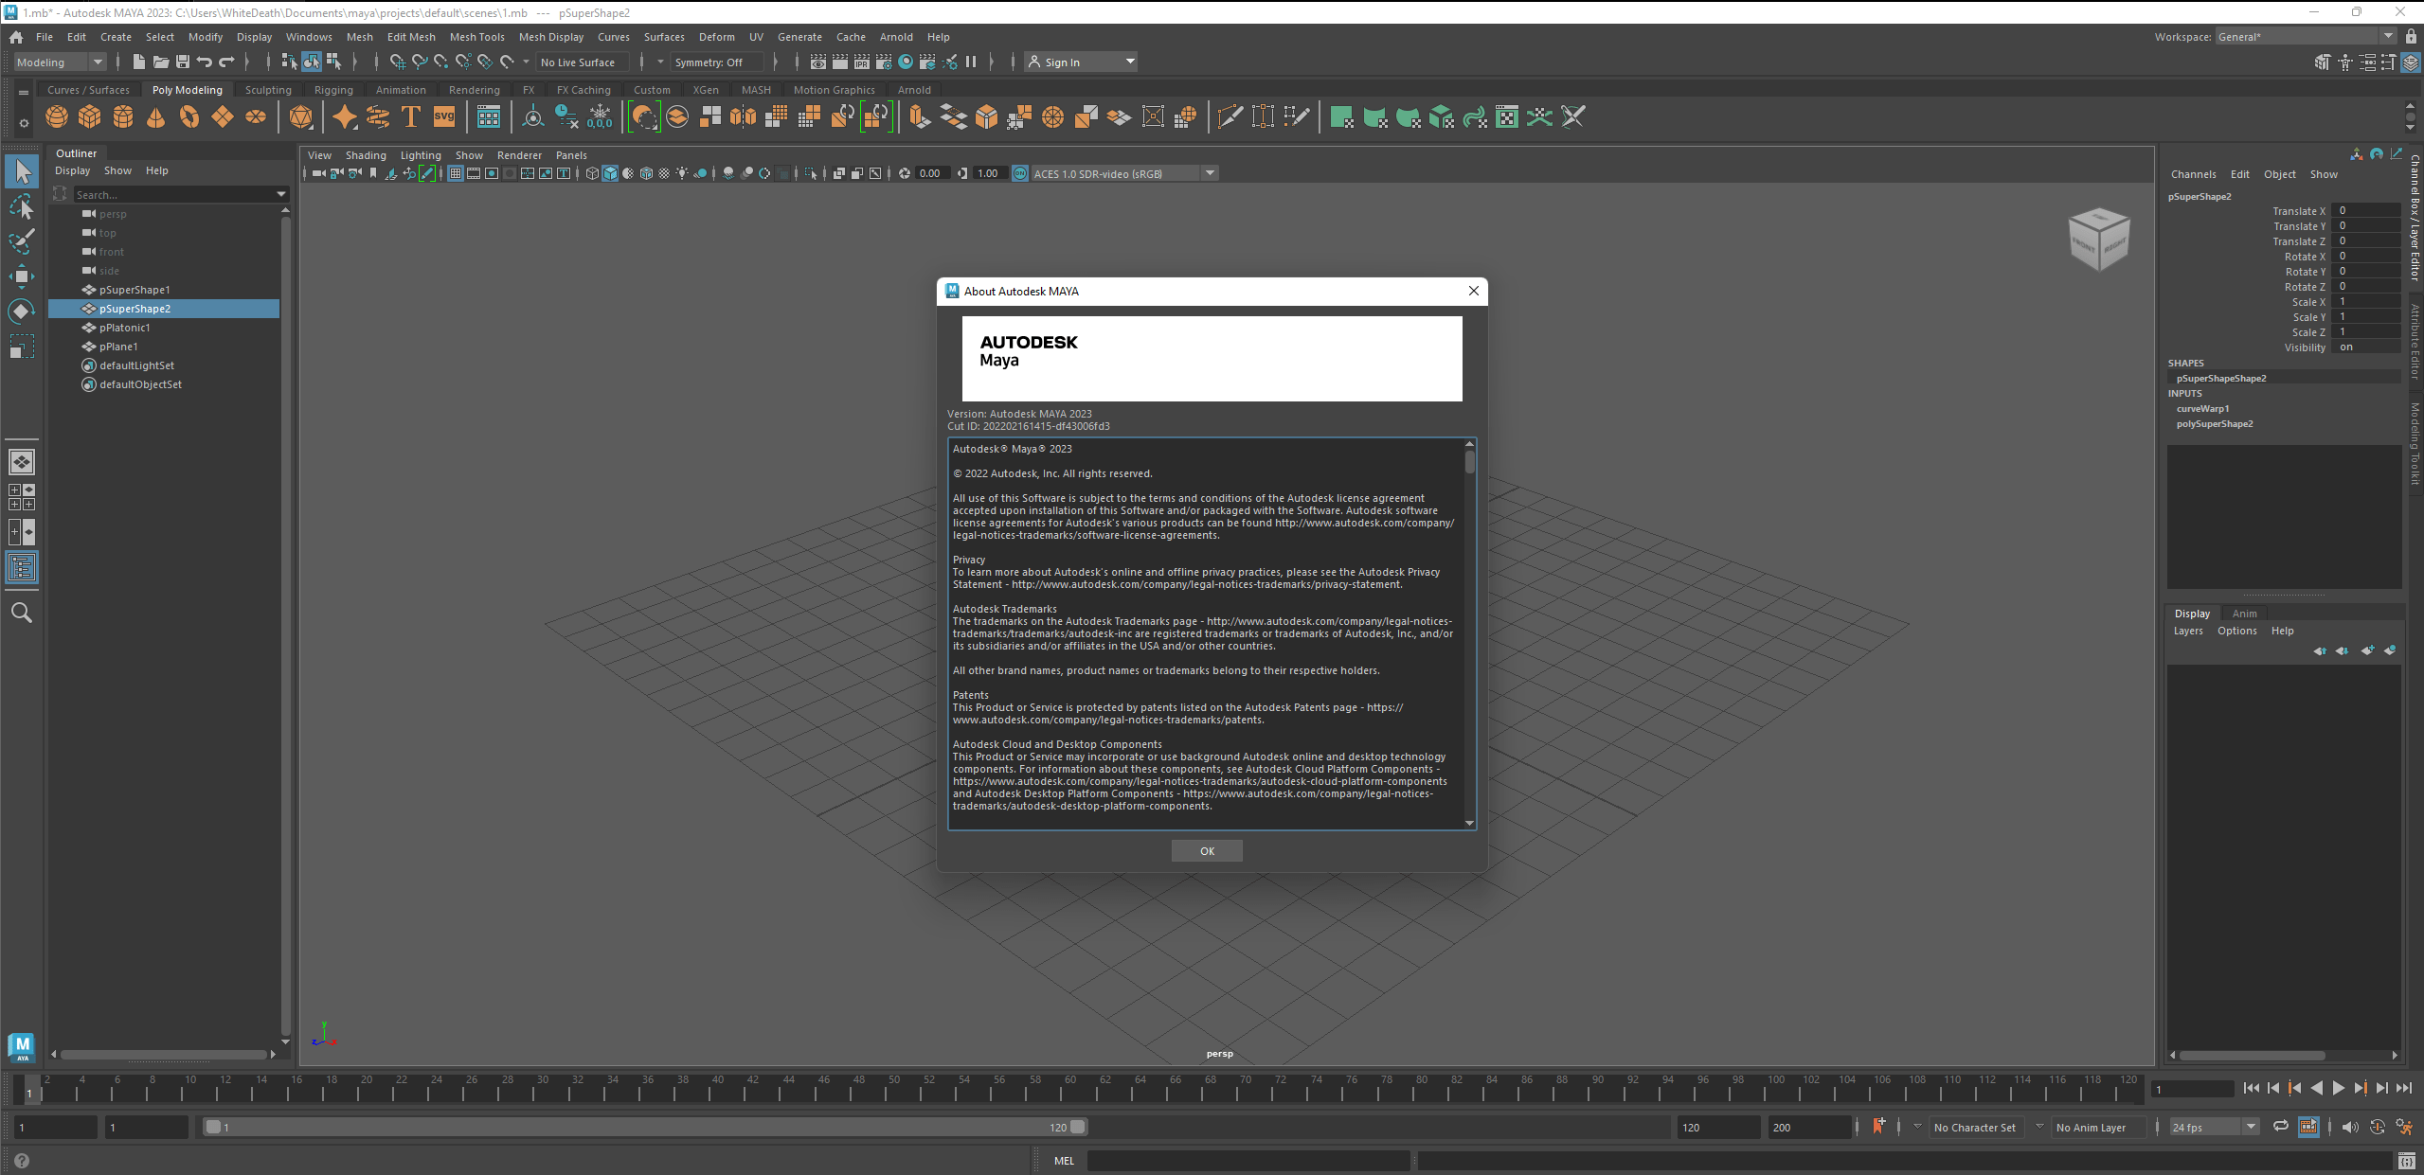Toggle Channel Box / Layer Editor panel icon
The image size is (2424, 1175).
point(2410,62)
